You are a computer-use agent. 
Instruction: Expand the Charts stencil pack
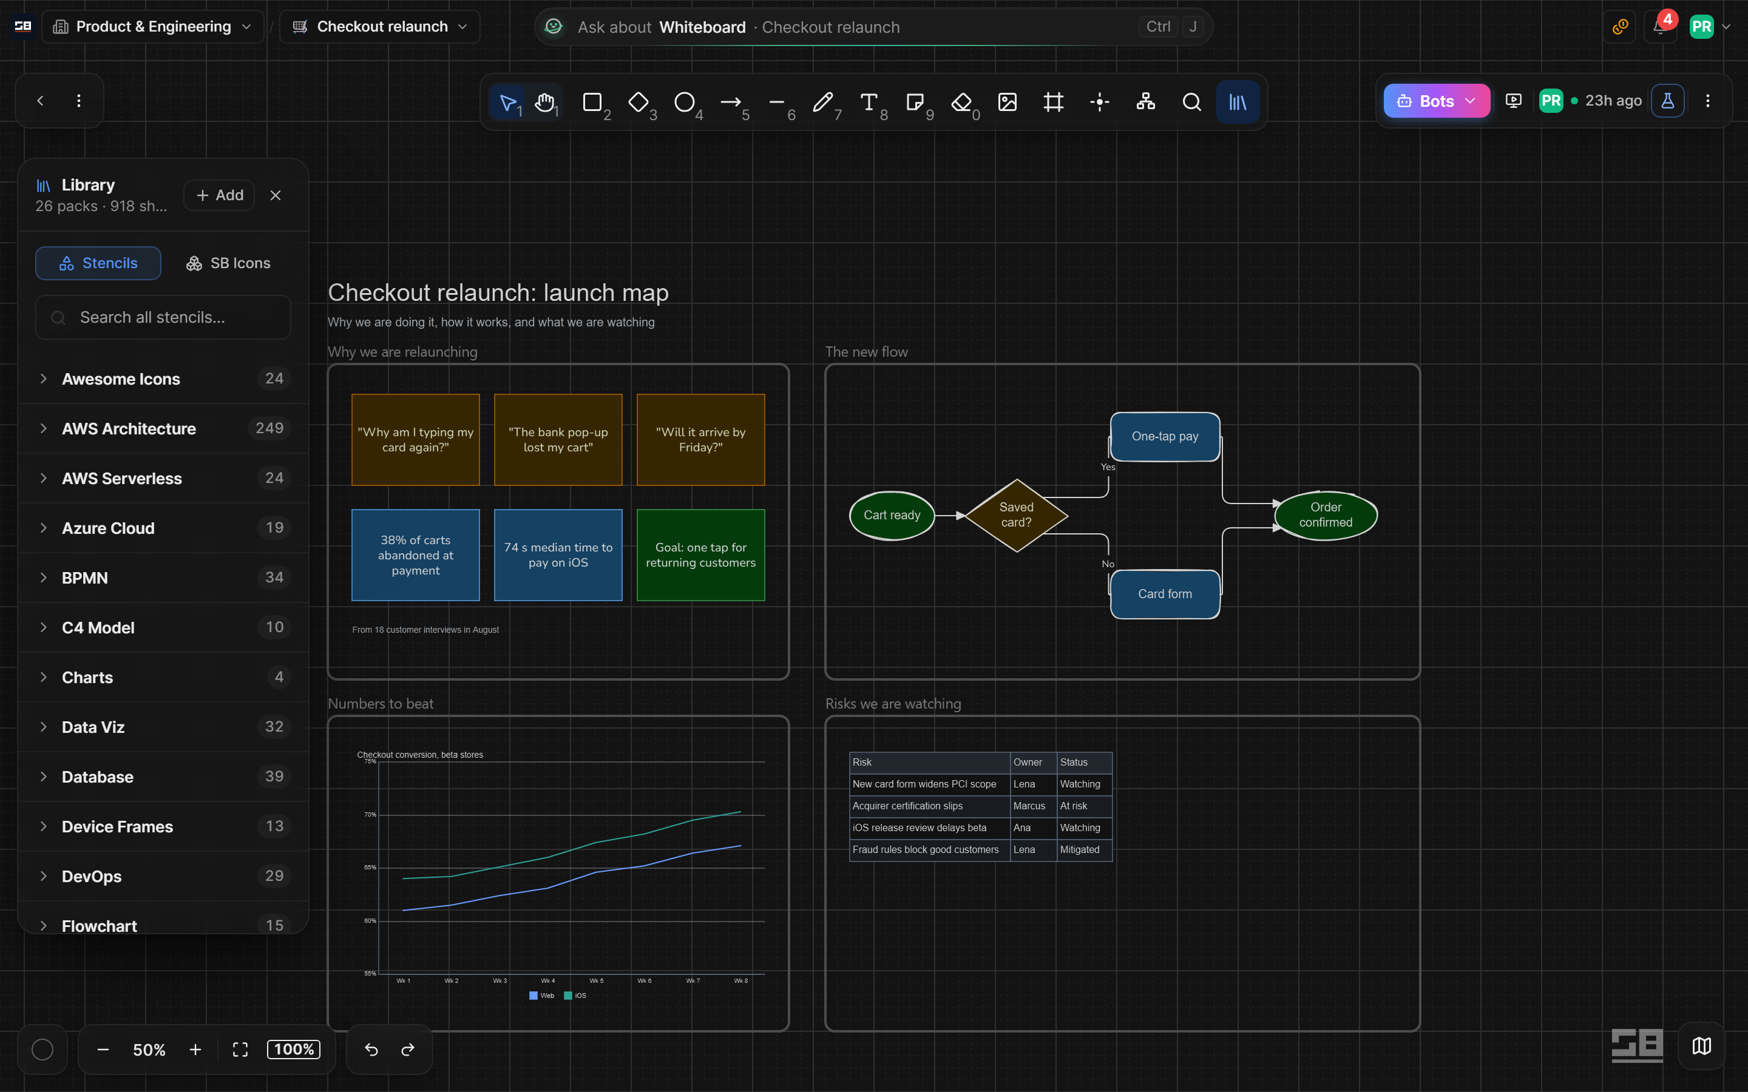[164, 678]
